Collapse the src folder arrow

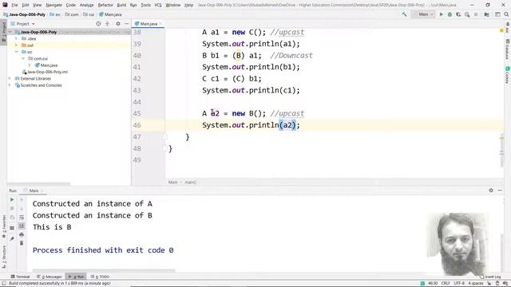(x=16, y=52)
